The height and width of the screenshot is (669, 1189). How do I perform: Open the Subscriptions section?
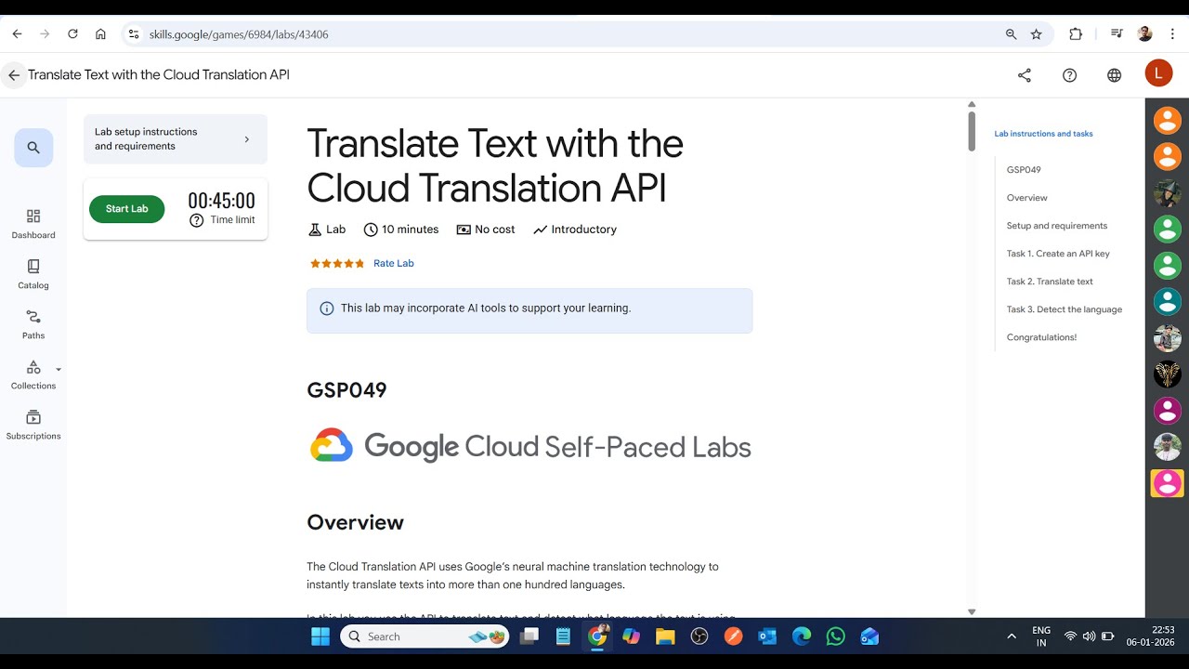pyautogui.click(x=33, y=425)
